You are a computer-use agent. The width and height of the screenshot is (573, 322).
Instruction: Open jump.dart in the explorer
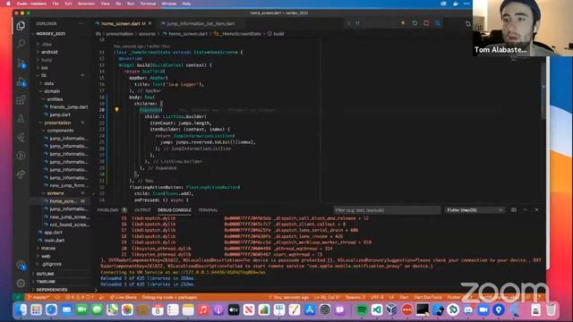60,114
